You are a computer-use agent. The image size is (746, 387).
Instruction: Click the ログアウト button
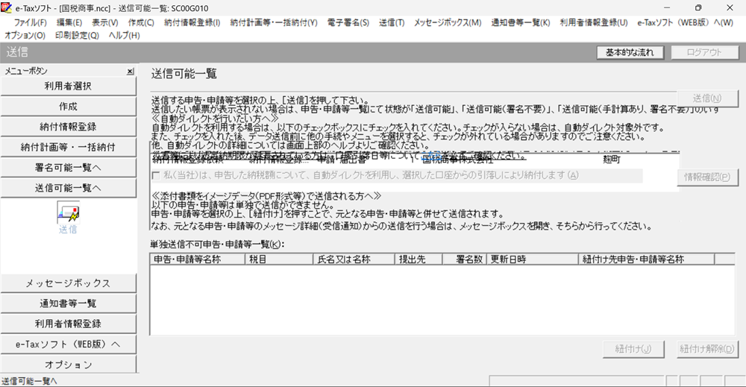point(705,52)
